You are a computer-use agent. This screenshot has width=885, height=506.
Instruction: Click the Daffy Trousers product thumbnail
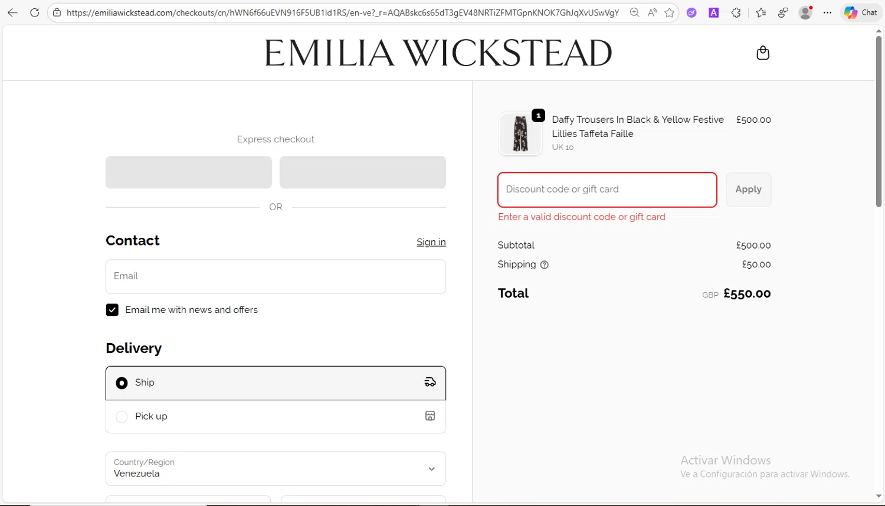[x=520, y=134]
